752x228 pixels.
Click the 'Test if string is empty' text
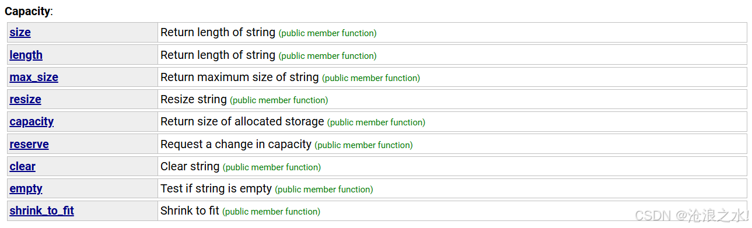(x=216, y=188)
